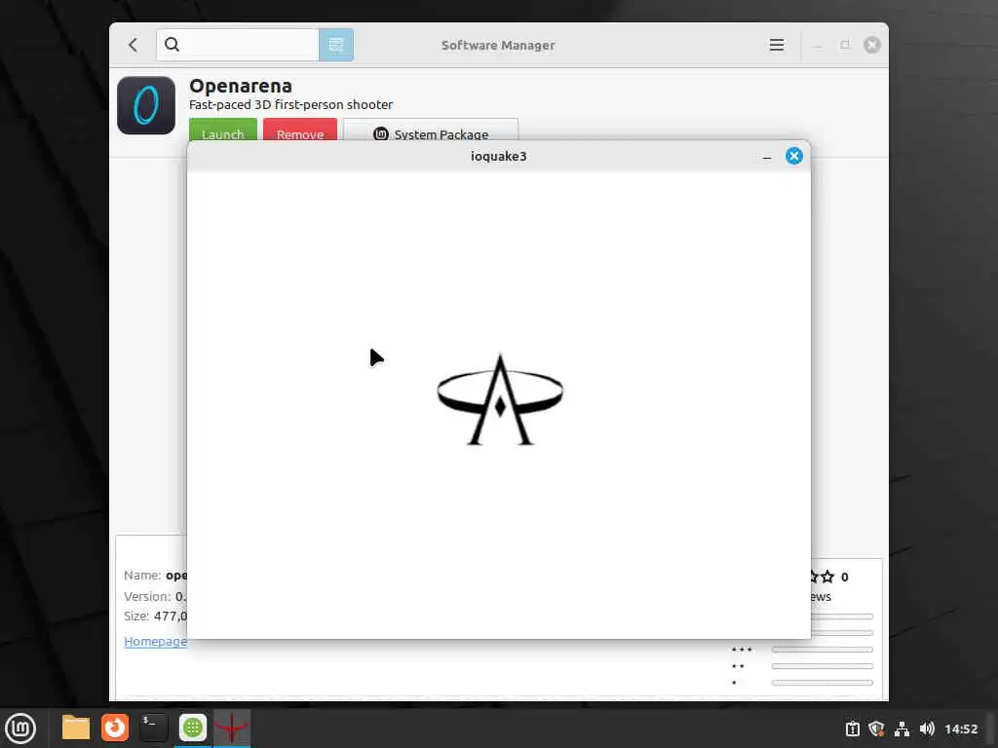This screenshot has width=998, height=748.
Task: Click the Openarena app icon
Action: 146,105
